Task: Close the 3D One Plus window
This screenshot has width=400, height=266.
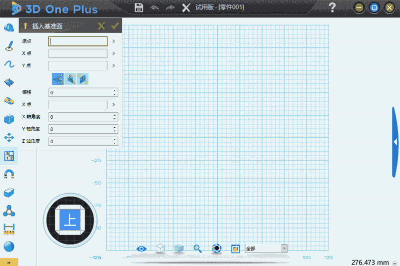Action: click(x=389, y=8)
